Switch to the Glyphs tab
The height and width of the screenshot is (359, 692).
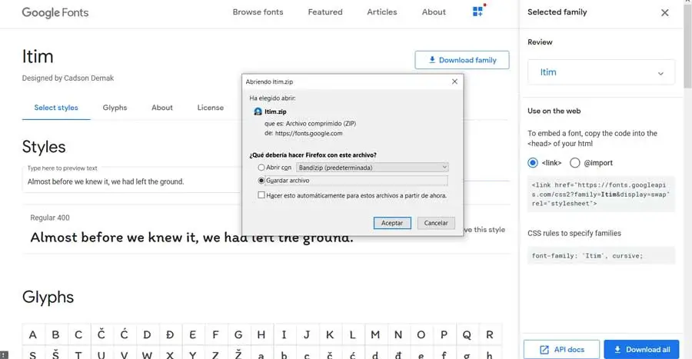[x=115, y=108]
